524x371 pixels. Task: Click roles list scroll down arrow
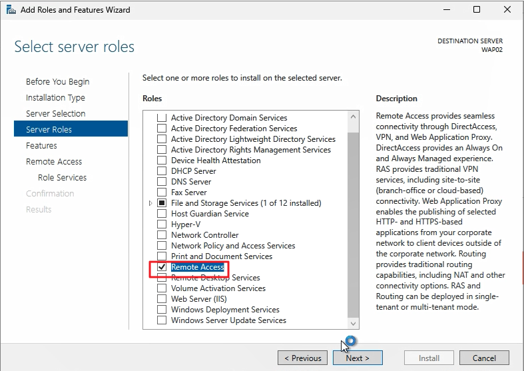[x=354, y=323]
